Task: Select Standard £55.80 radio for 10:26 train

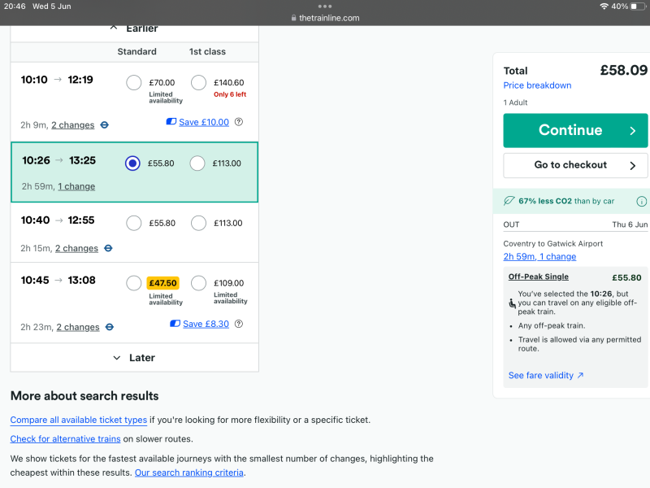Action: point(132,163)
